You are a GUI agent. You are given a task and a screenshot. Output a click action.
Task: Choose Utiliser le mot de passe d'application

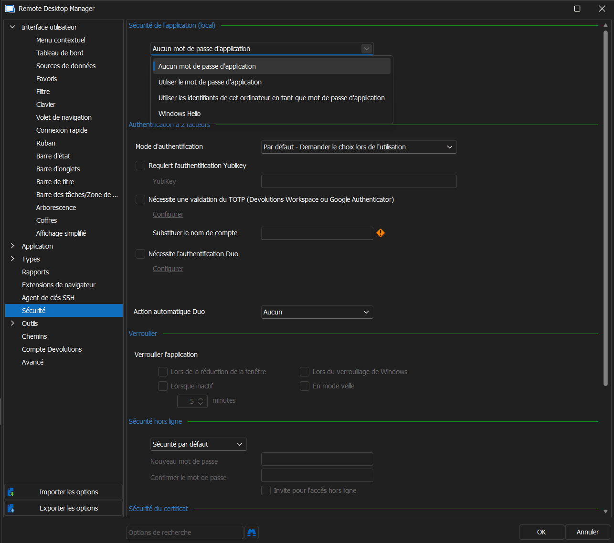tap(210, 82)
